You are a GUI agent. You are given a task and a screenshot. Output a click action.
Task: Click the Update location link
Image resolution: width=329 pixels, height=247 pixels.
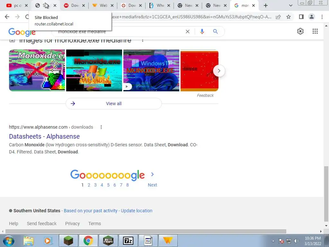coord(137,211)
